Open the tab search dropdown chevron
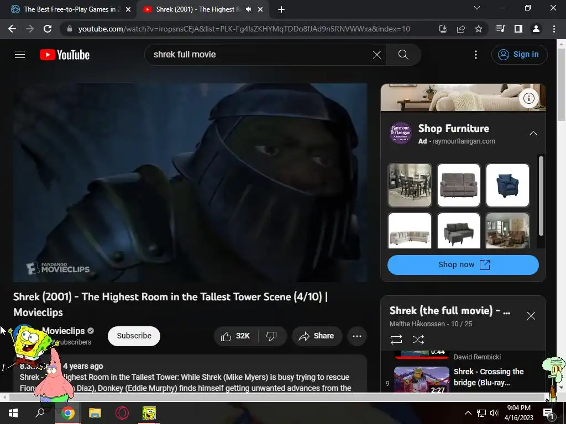566x424 pixels. click(477, 8)
